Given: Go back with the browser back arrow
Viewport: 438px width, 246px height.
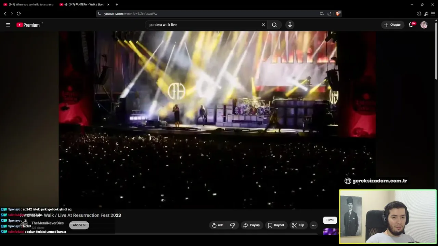Looking at the screenshot, I should (5, 14).
